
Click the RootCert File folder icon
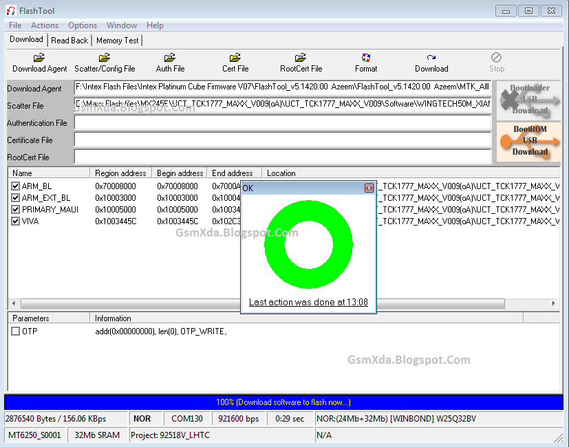pyautogui.click(x=301, y=58)
